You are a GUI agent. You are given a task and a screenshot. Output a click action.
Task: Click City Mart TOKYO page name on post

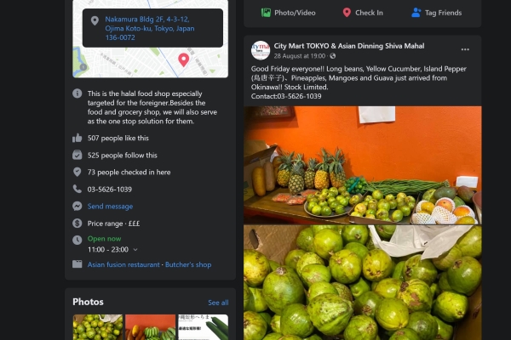coord(349,46)
